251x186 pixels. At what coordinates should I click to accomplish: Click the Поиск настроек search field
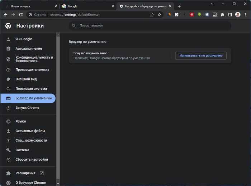point(150,25)
